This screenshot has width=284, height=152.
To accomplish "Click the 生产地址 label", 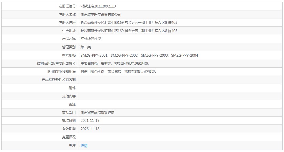I will coord(69,31).
